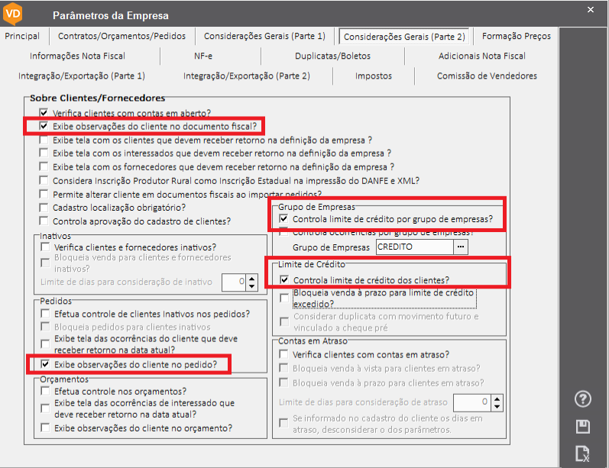This screenshot has width=609, height=468.
Task: Decrease limite de dias de atraso value
Action: point(497,407)
